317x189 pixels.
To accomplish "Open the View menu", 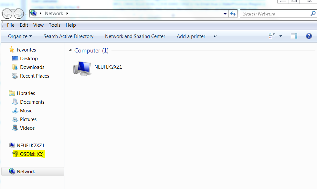I will [x=38, y=25].
